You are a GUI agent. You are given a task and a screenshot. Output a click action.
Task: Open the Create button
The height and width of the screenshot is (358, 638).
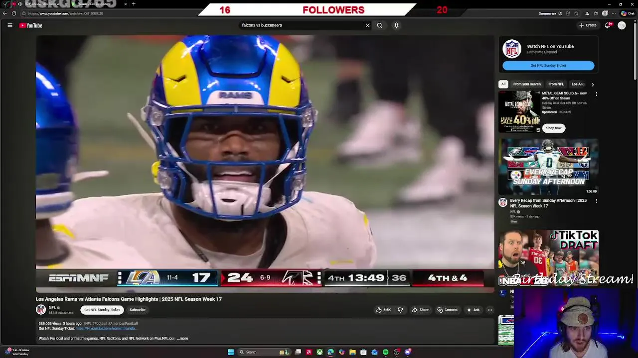pos(588,25)
